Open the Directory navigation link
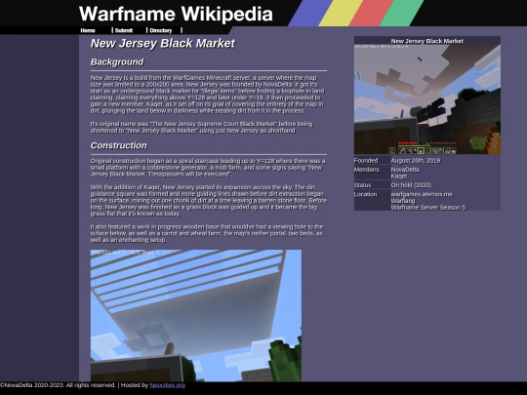 click(x=161, y=30)
